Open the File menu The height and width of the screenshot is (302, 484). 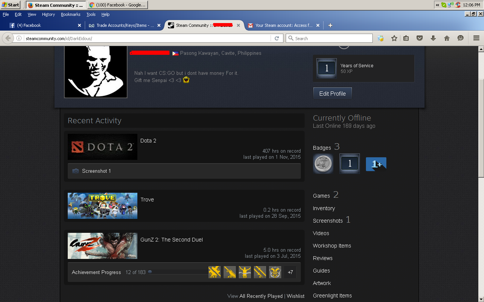6,14
